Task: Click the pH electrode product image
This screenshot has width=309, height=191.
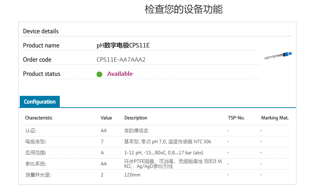Action: (278, 56)
